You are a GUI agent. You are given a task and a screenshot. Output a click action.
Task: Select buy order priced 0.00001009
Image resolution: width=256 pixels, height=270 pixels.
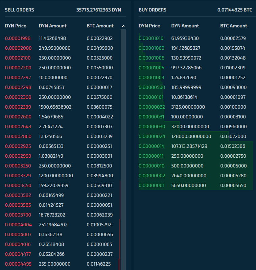pos(196,48)
